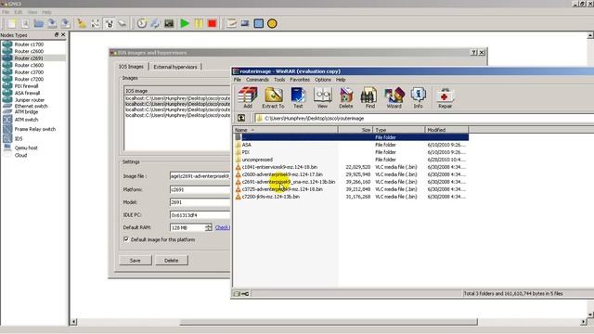This screenshot has height=334, width=594.
Task: Select Cloud node type
Action: point(20,155)
